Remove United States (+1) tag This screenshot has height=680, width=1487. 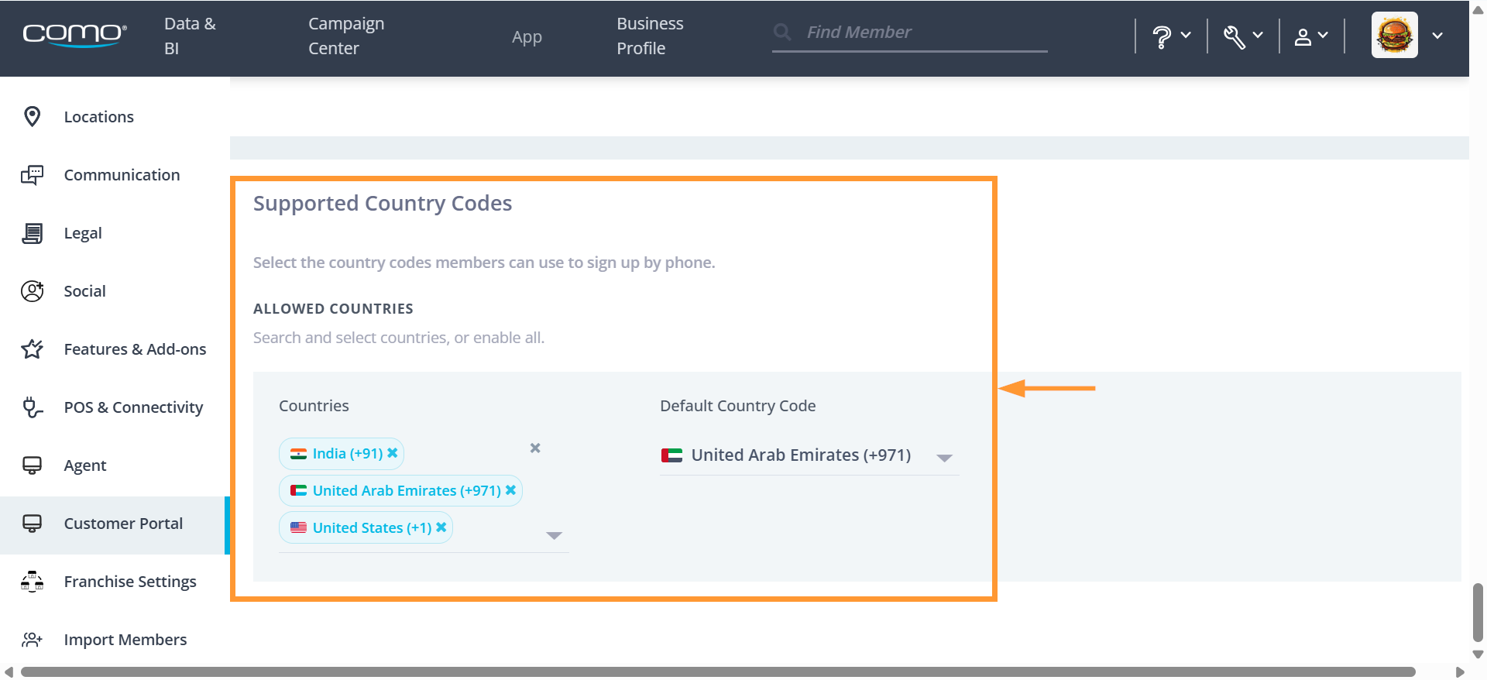coord(441,527)
